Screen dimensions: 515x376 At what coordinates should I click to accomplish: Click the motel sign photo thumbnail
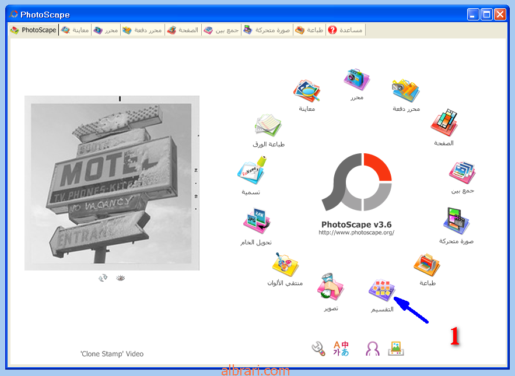point(112,183)
